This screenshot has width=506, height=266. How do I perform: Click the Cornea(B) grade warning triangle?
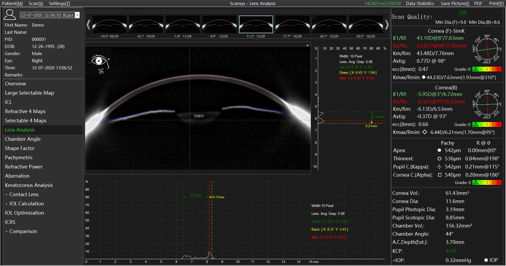point(475,124)
